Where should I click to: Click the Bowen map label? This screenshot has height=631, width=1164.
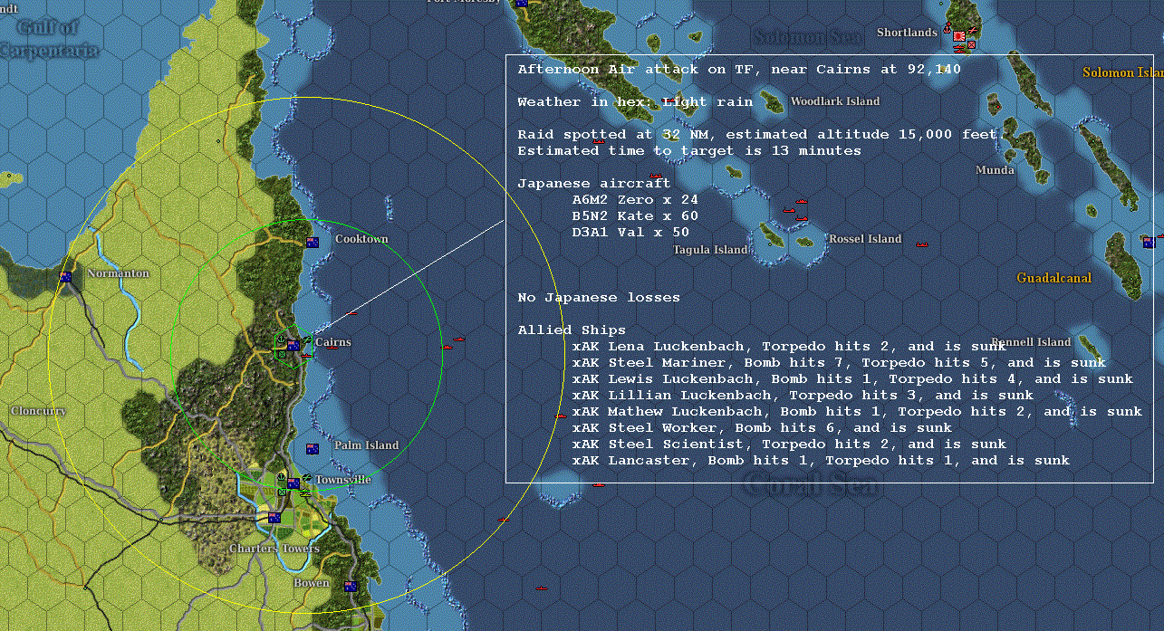(x=312, y=583)
